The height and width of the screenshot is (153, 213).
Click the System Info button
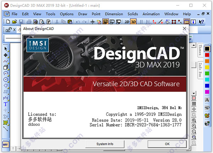[x=105, y=144]
